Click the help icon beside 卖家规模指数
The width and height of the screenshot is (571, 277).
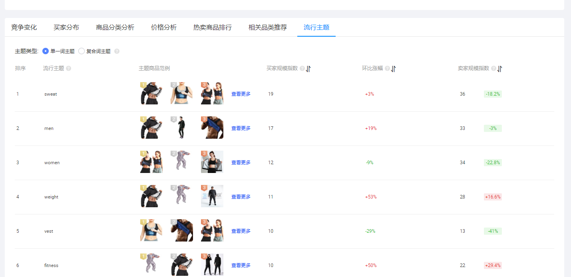tap(494, 68)
